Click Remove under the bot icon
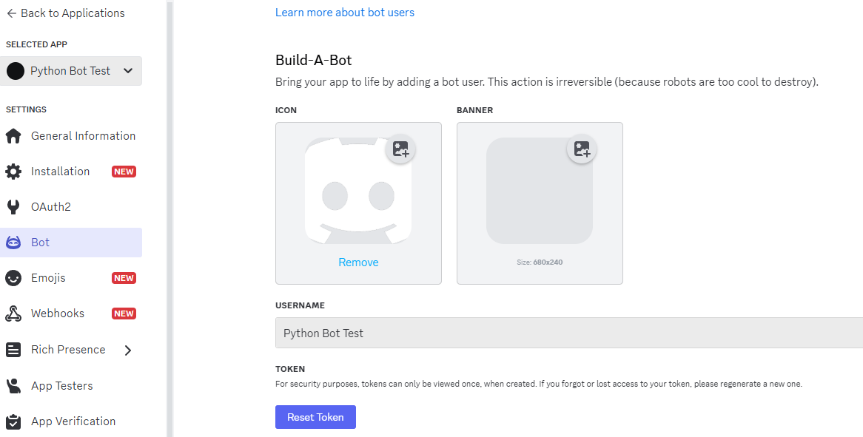Screen dimensions: 863x437 click(358, 262)
